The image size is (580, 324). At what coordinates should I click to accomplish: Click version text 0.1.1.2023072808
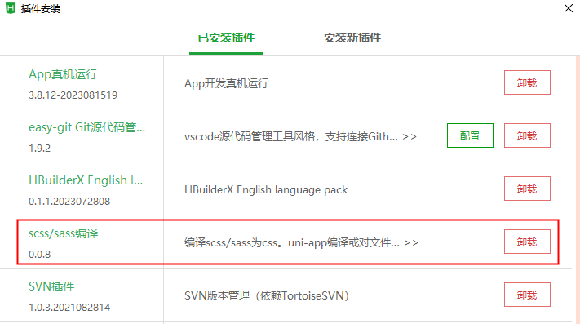pyautogui.click(x=69, y=202)
